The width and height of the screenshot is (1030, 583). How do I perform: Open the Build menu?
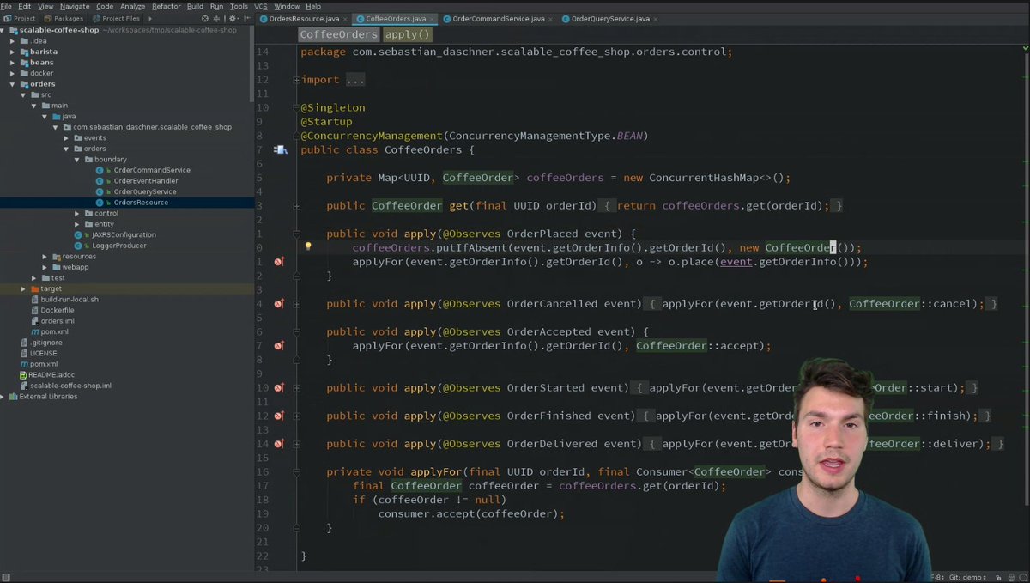coord(196,6)
